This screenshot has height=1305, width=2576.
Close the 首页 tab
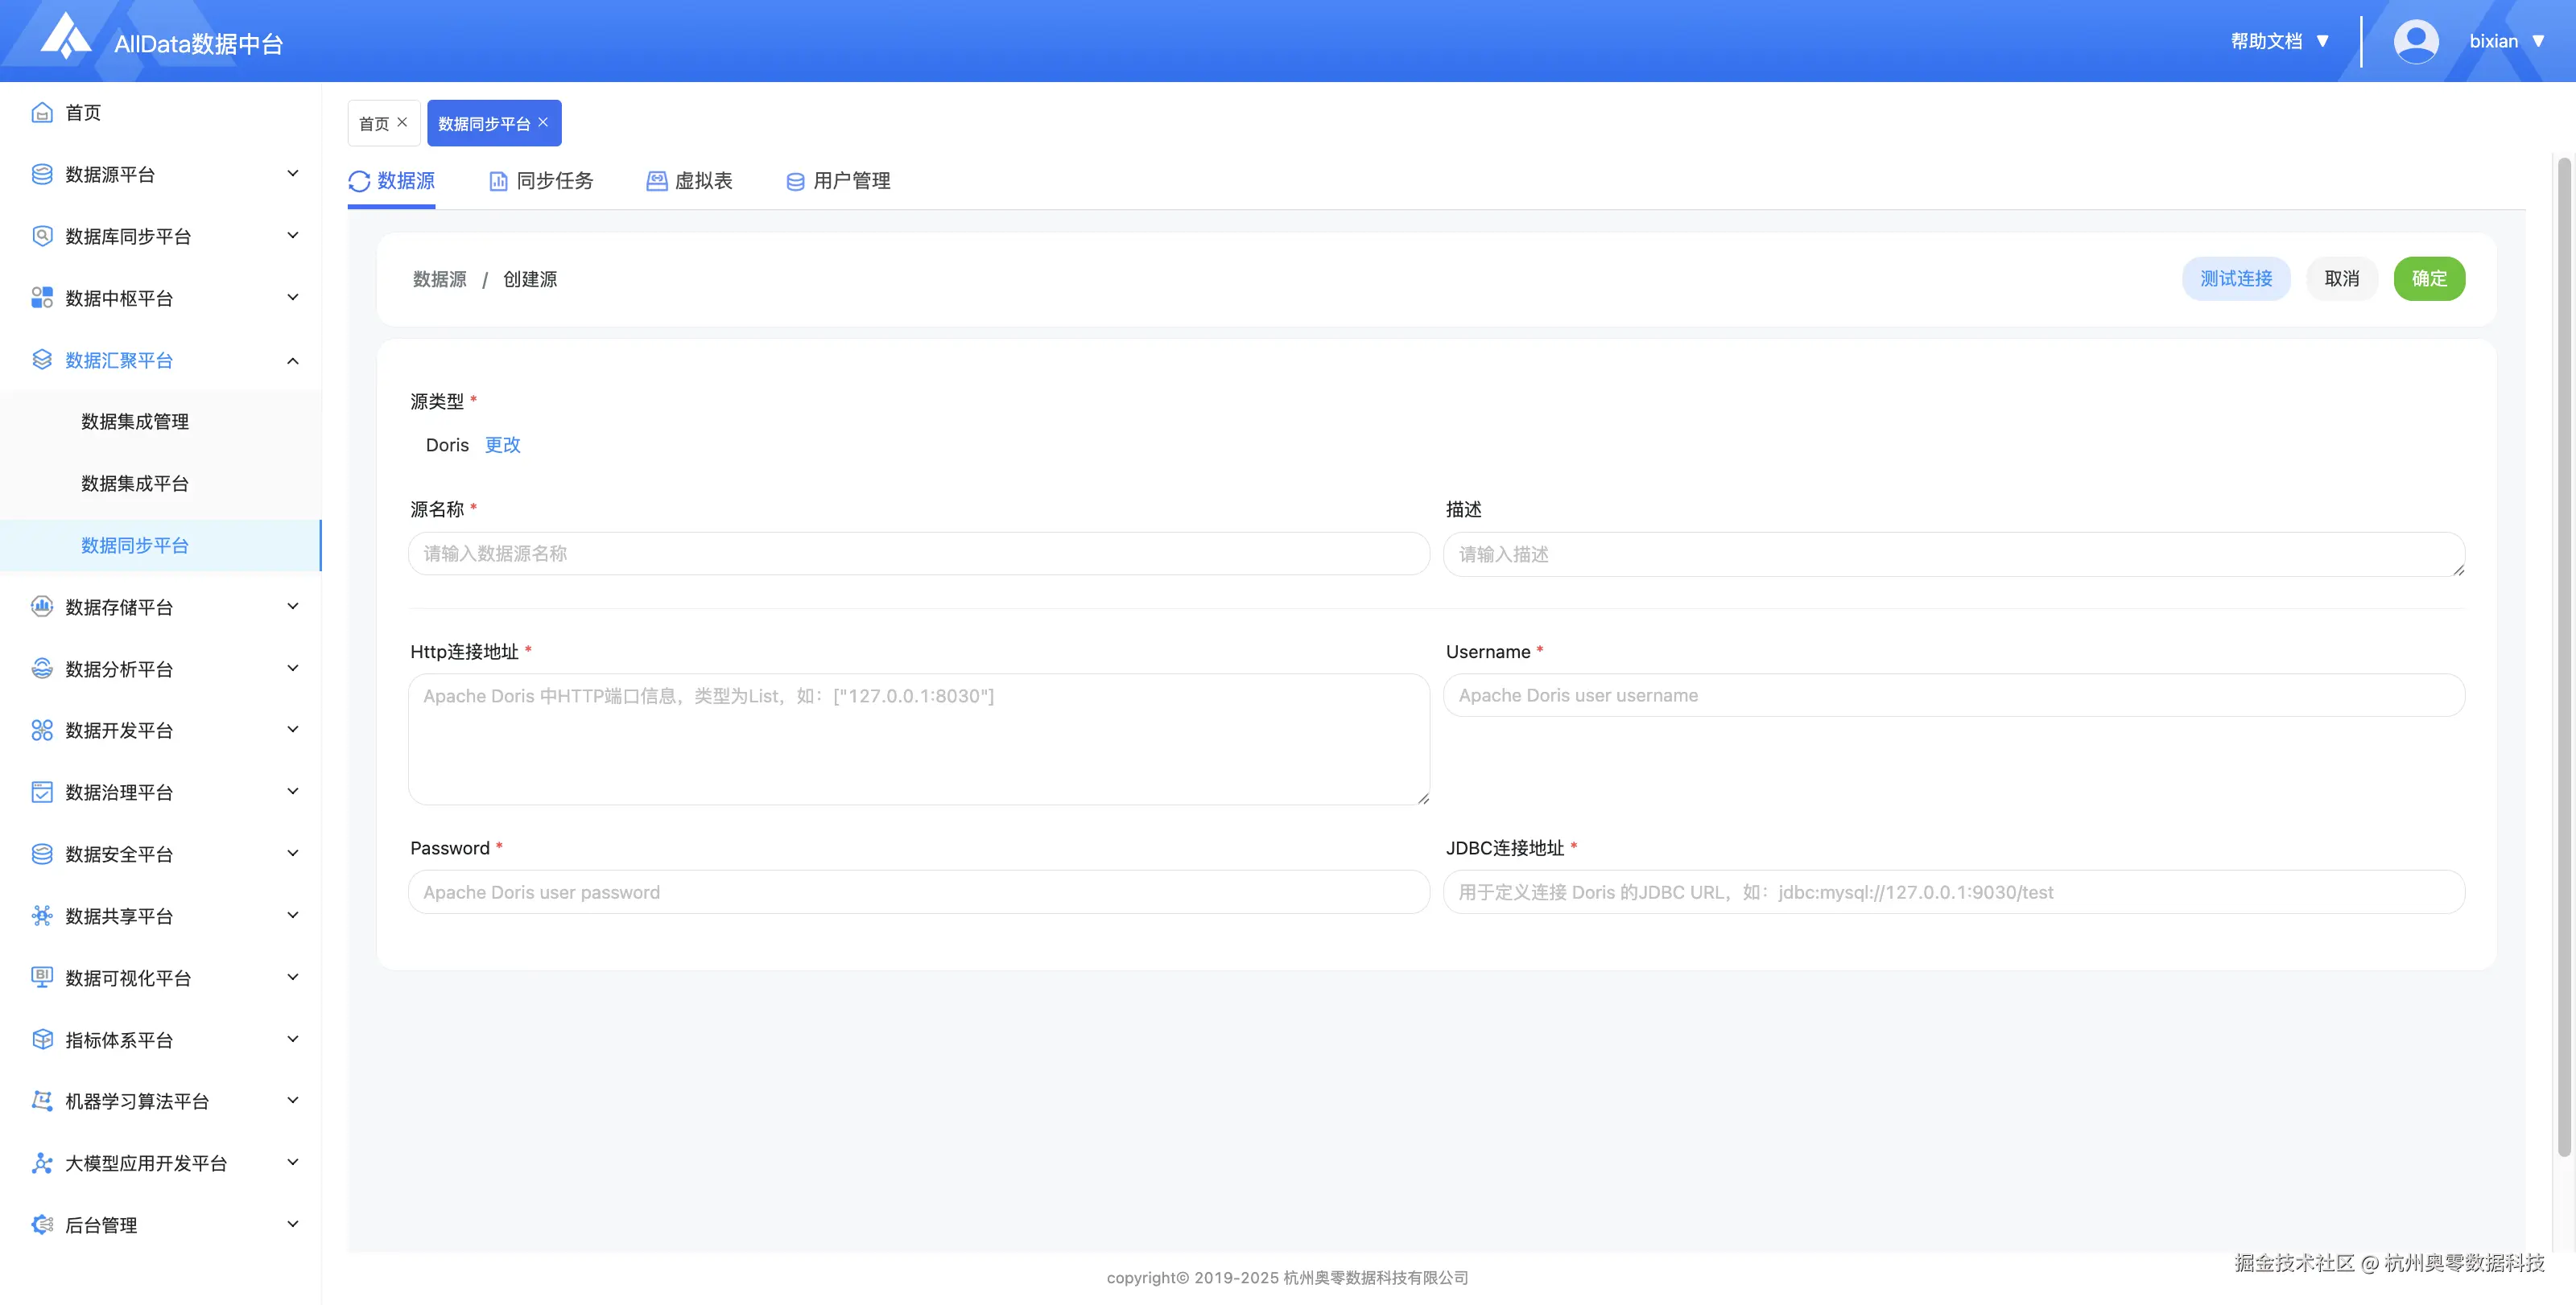(x=402, y=122)
